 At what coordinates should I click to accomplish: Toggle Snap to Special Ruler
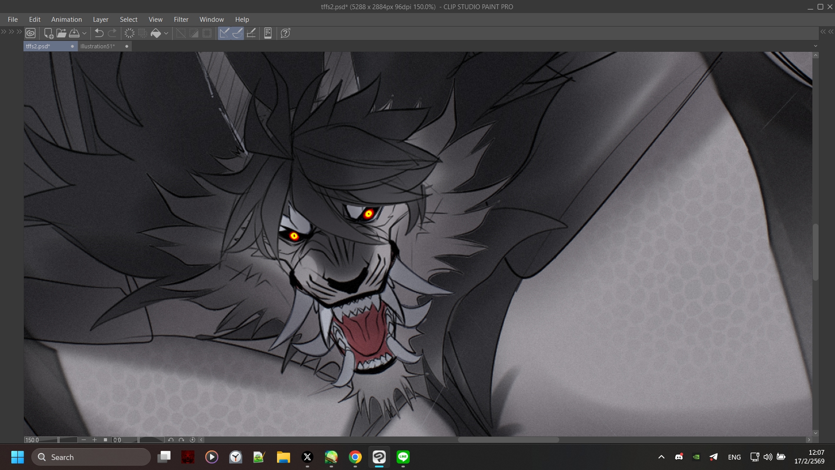click(238, 33)
